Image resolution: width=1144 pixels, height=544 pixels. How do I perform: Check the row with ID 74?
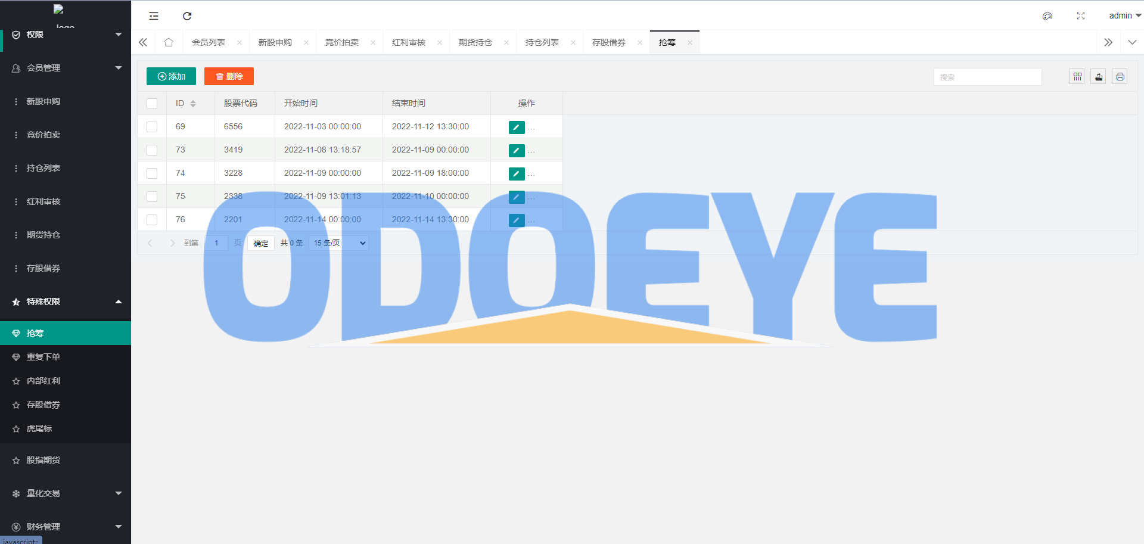152,173
